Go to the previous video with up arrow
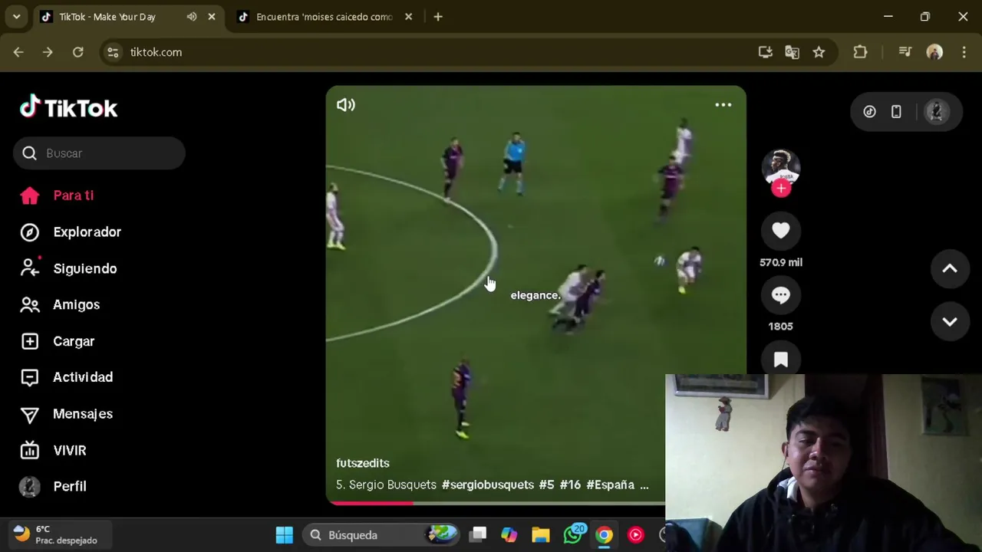Screen dimensions: 982x552 (x=950, y=268)
